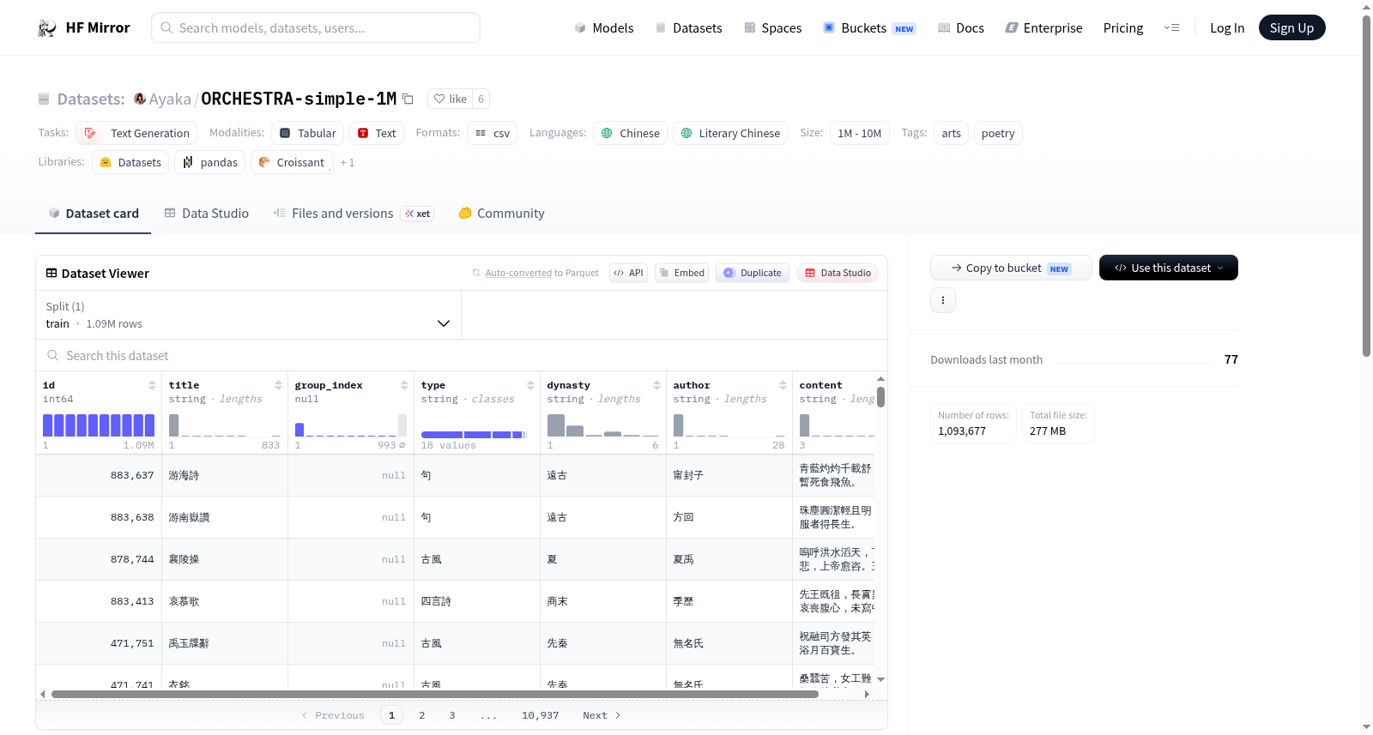Click the id column histogram

coord(99,425)
